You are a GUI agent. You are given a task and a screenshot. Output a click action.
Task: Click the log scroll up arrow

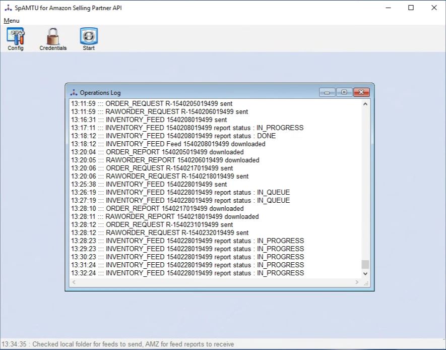point(365,104)
